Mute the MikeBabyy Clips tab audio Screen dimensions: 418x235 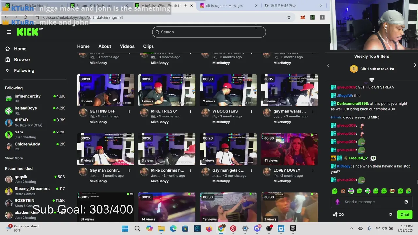pyautogui.click(x=185, y=5)
